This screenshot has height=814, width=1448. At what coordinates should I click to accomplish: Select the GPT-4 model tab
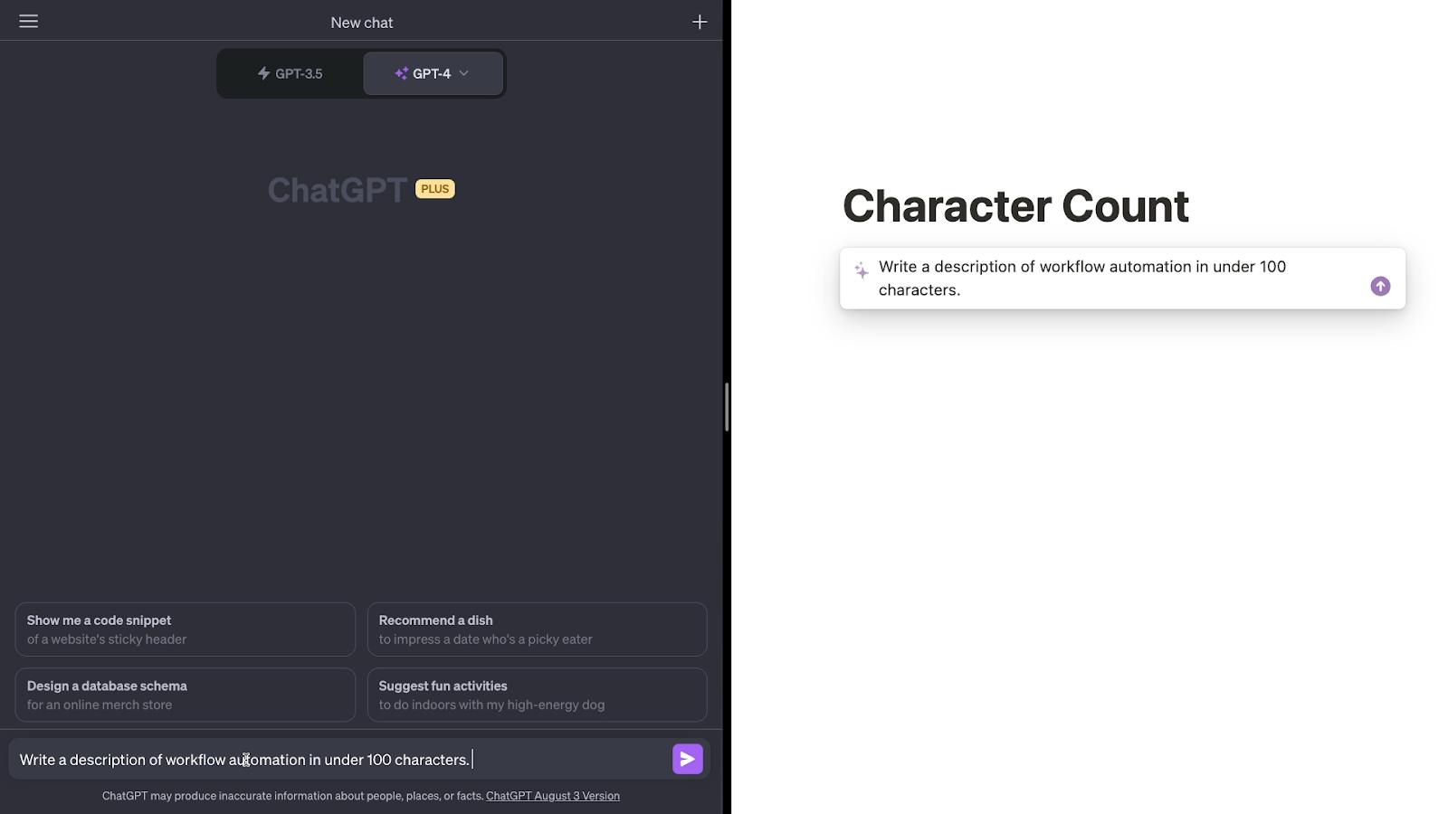point(433,73)
